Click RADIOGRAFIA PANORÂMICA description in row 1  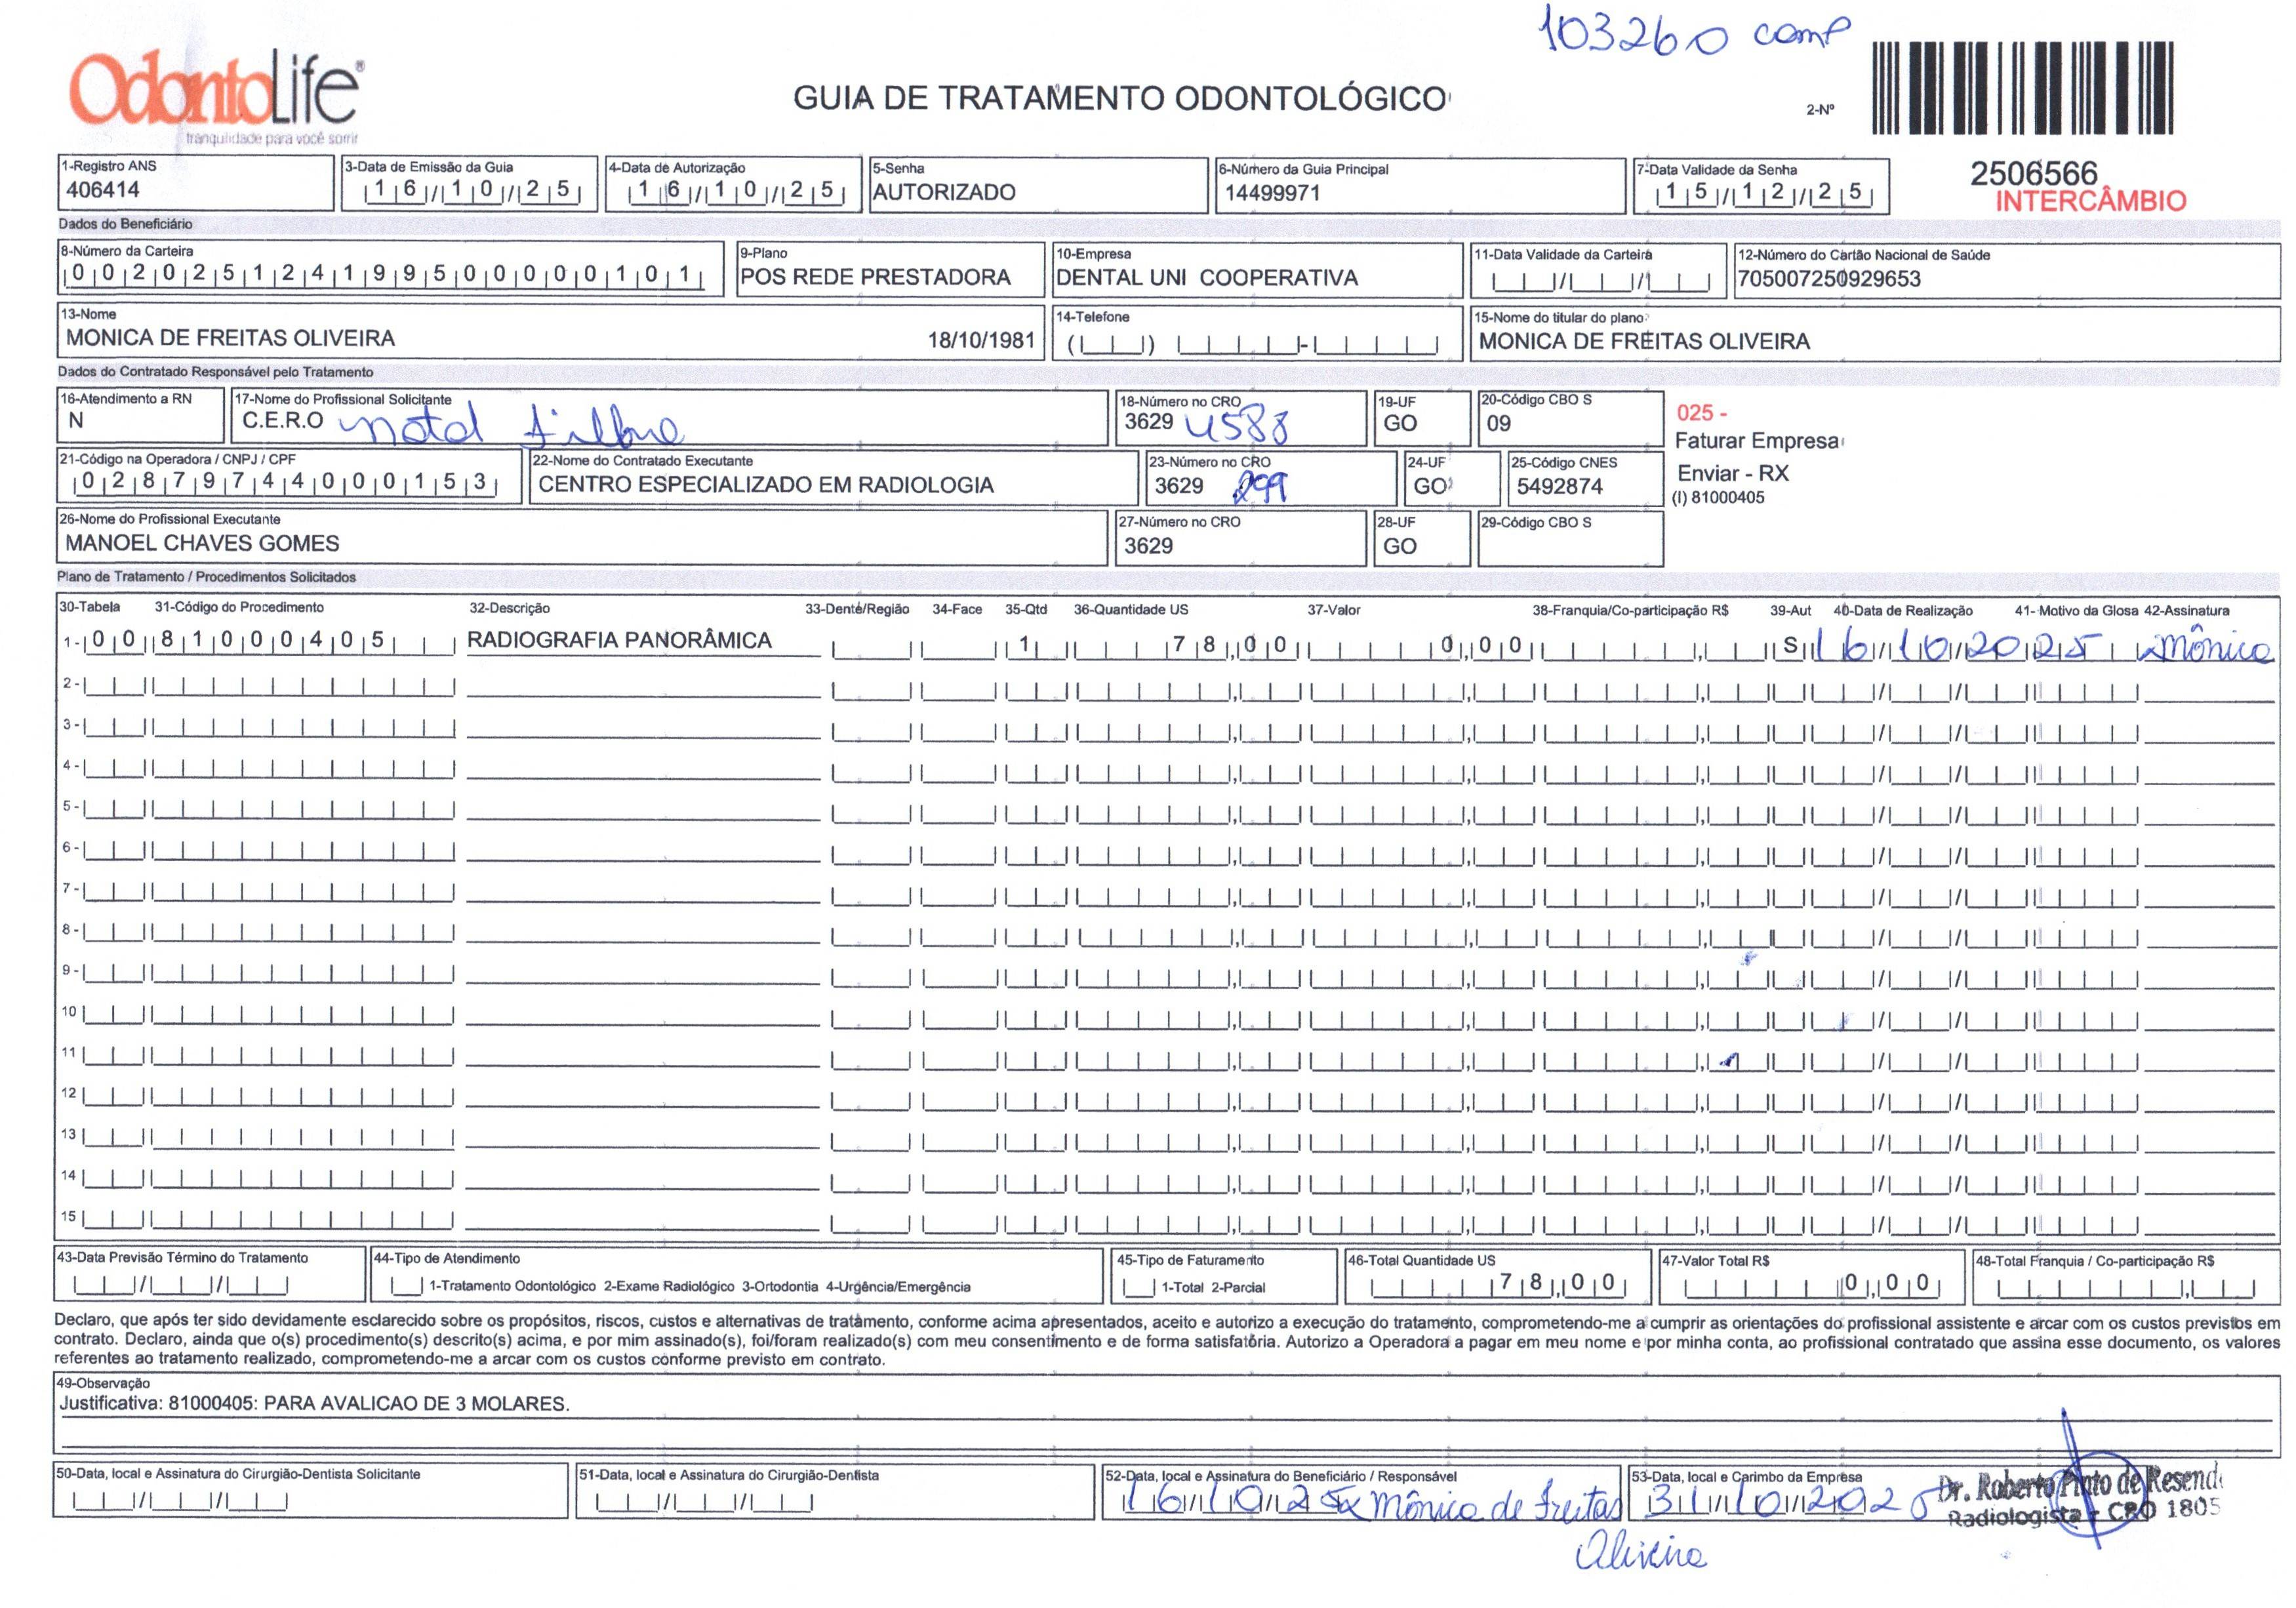pyautogui.click(x=619, y=640)
